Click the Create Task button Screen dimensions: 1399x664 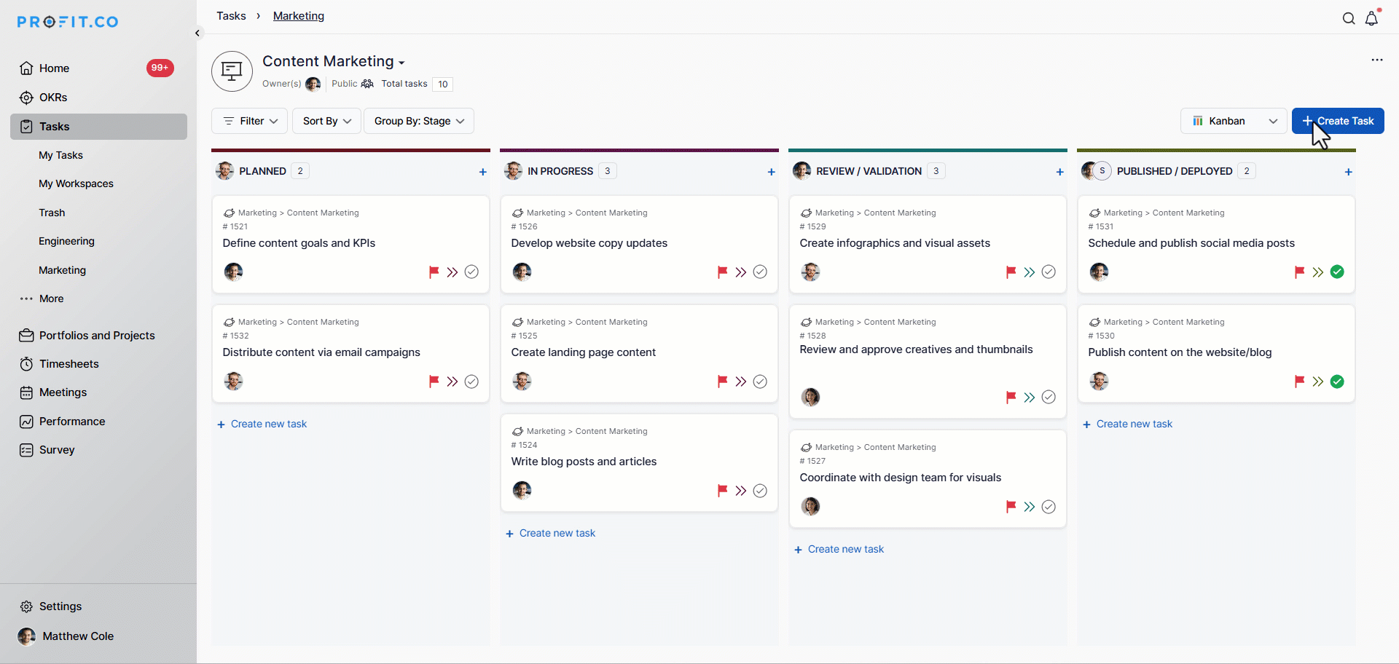(x=1338, y=121)
